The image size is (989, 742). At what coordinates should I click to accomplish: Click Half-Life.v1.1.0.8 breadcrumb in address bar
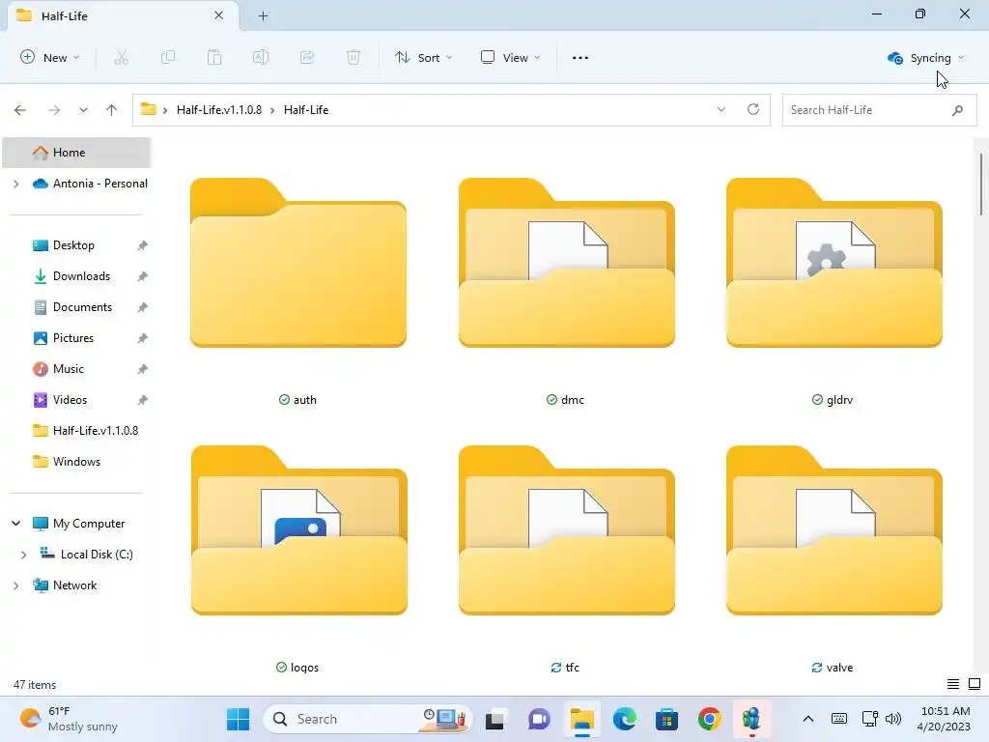(219, 110)
